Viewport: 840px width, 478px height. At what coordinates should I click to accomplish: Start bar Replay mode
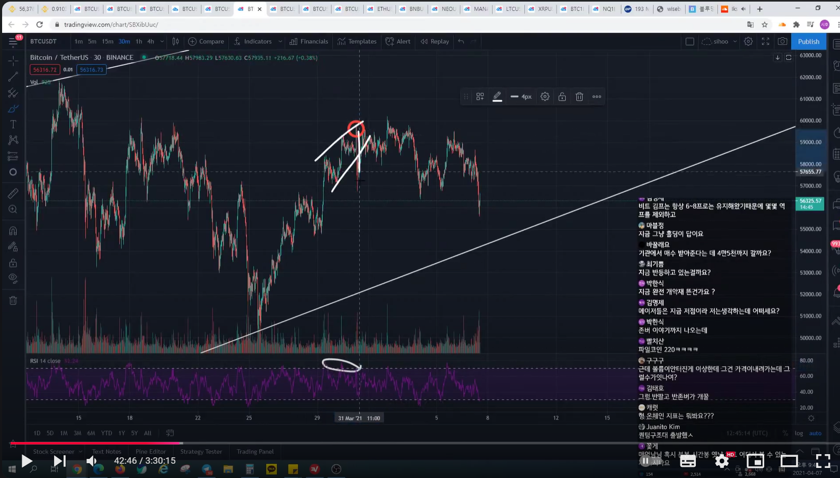[435, 41]
